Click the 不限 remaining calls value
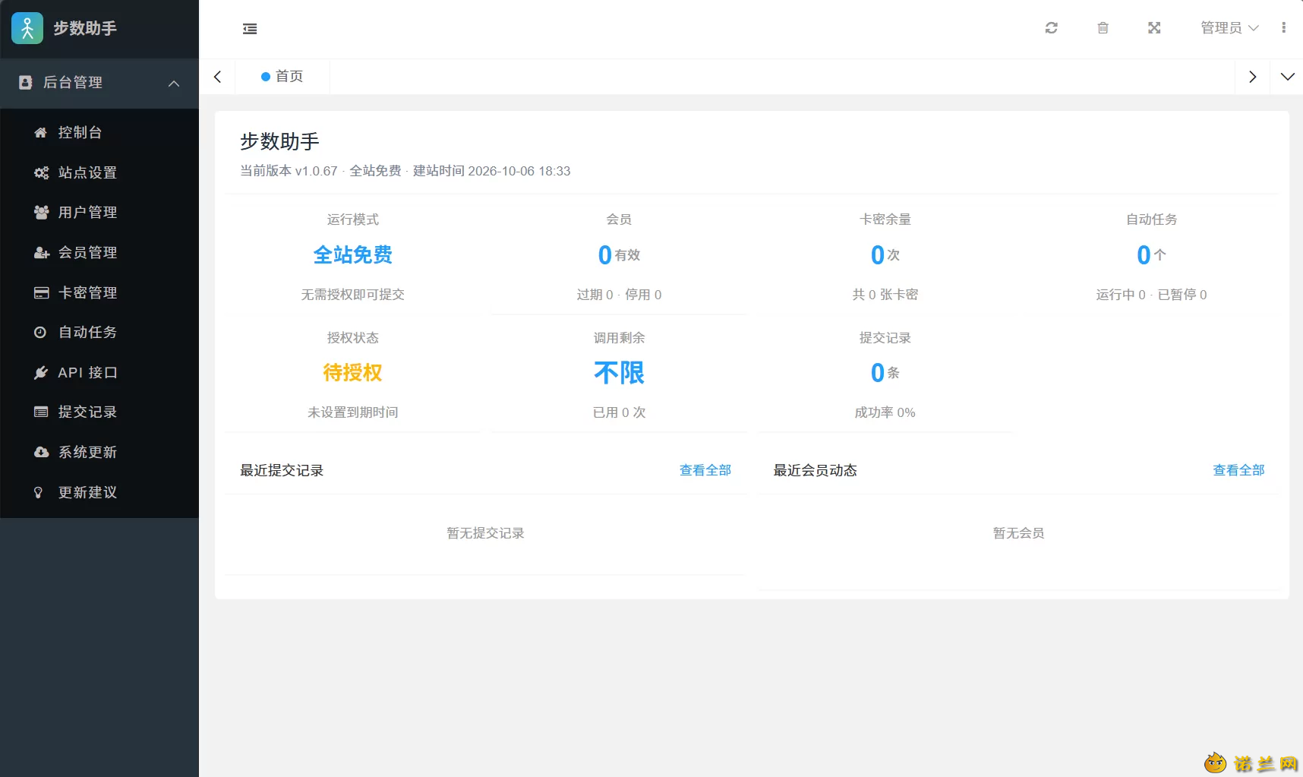The height and width of the screenshot is (777, 1303). coord(619,372)
